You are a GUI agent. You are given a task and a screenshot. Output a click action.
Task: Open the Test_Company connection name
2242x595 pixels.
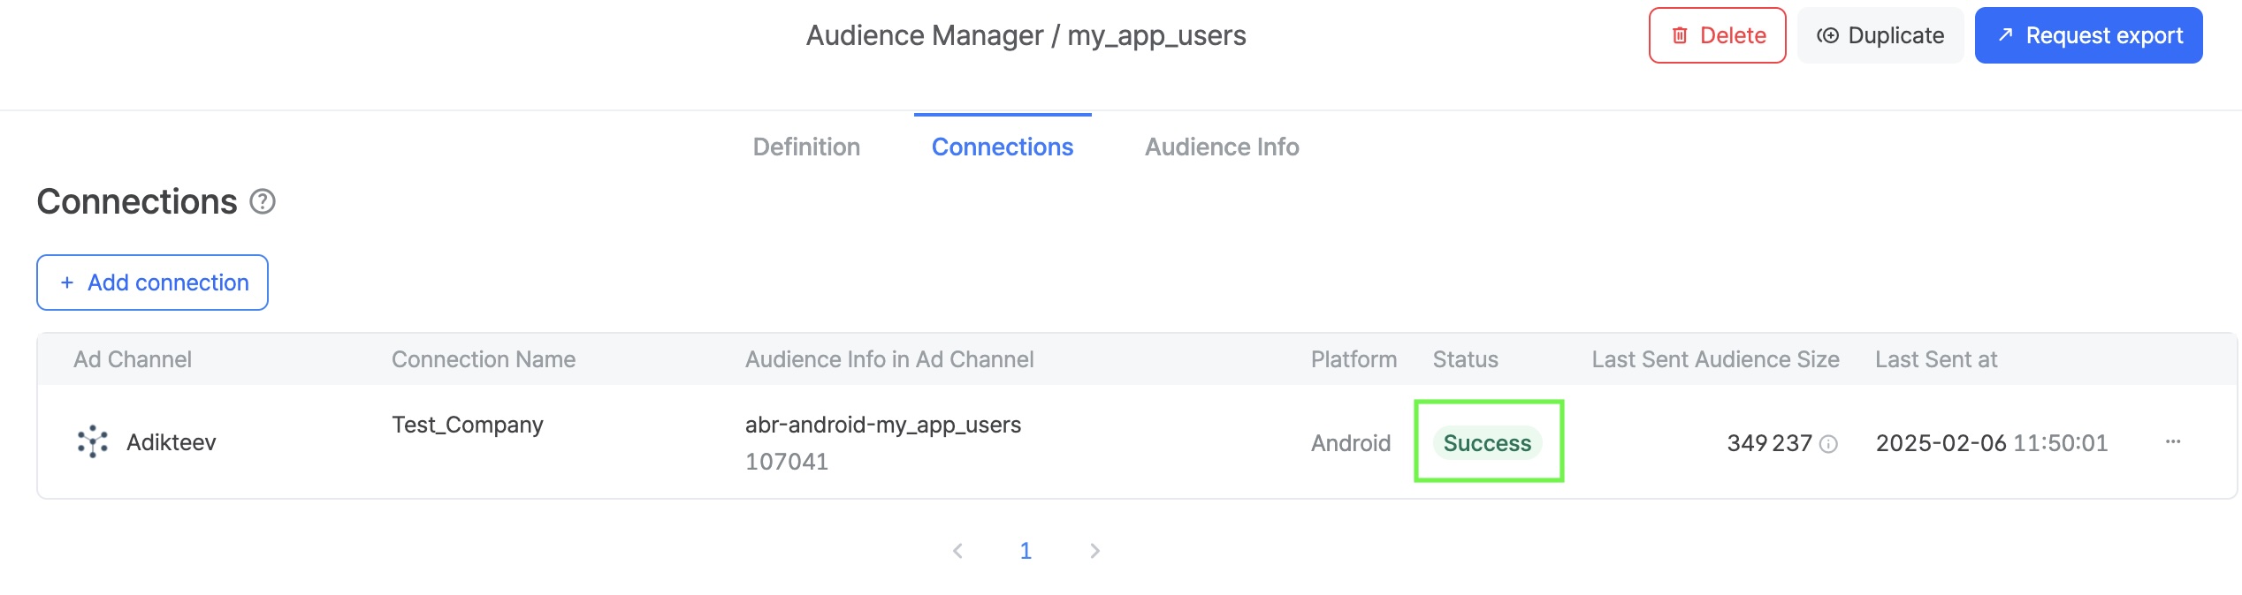point(467,425)
